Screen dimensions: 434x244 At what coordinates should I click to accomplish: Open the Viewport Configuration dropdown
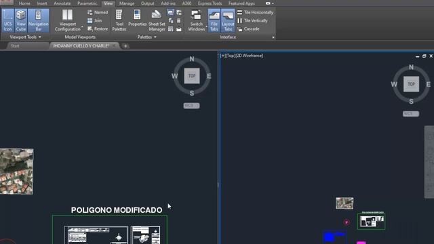coord(68,20)
